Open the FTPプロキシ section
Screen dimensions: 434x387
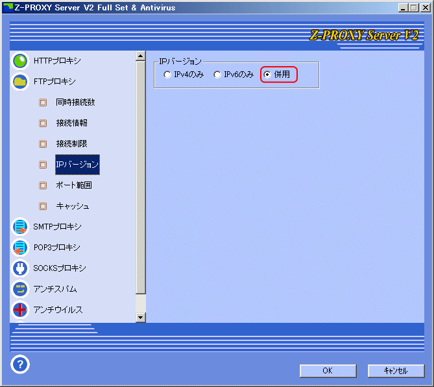(54, 81)
